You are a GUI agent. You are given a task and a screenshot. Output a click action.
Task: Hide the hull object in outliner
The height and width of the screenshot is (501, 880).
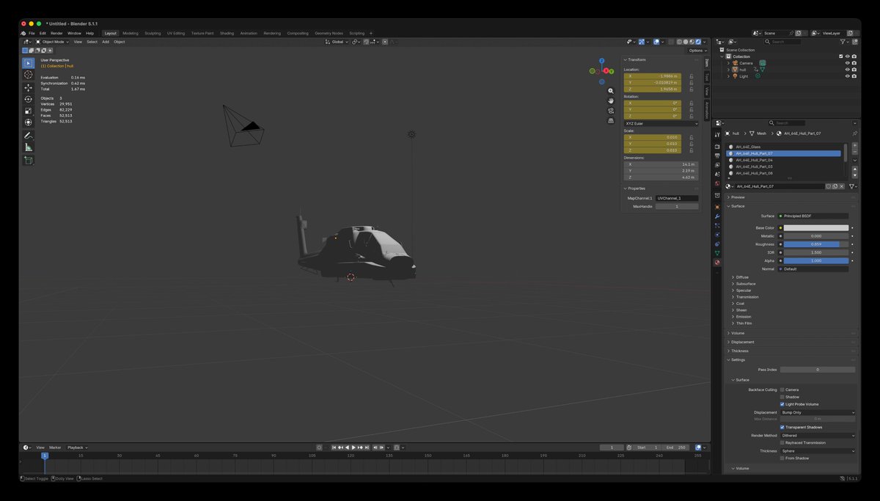point(847,70)
